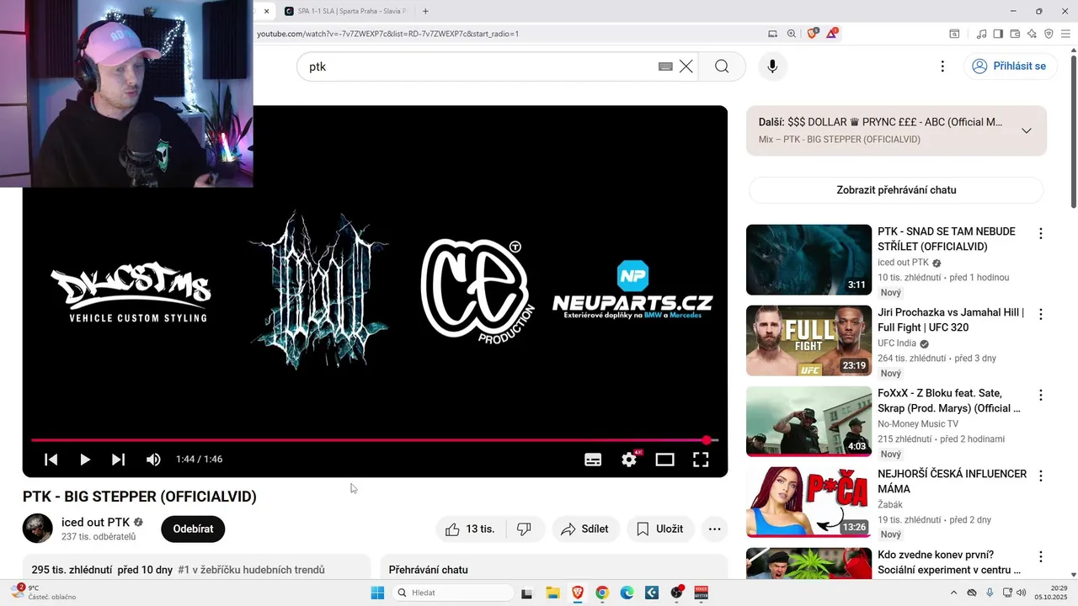Open the weather widget showing 9°C
The width and height of the screenshot is (1078, 606).
coord(42,593)
